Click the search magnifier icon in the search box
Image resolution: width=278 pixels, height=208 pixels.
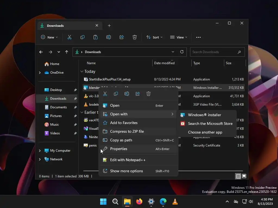[239, 52]
